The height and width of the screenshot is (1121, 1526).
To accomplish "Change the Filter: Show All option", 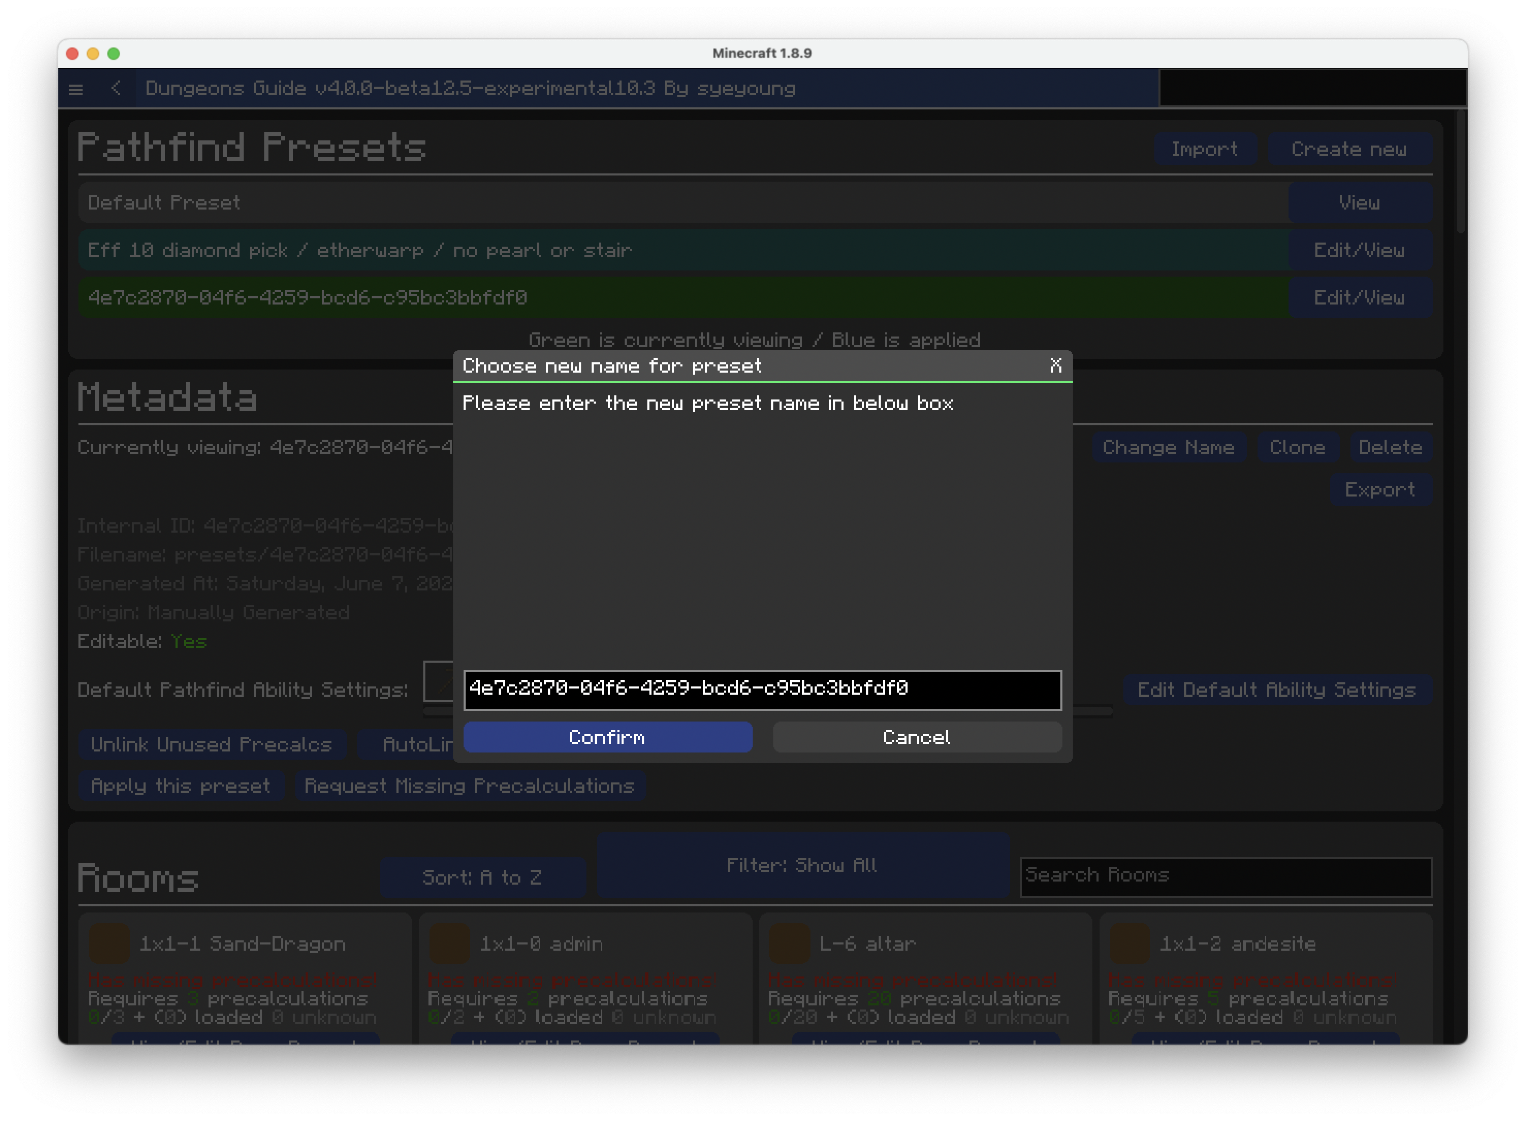I will point(802,865).
